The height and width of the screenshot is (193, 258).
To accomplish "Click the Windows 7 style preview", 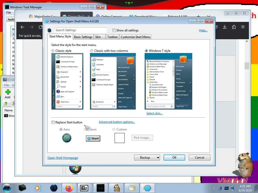I will (x=168, y=81).
